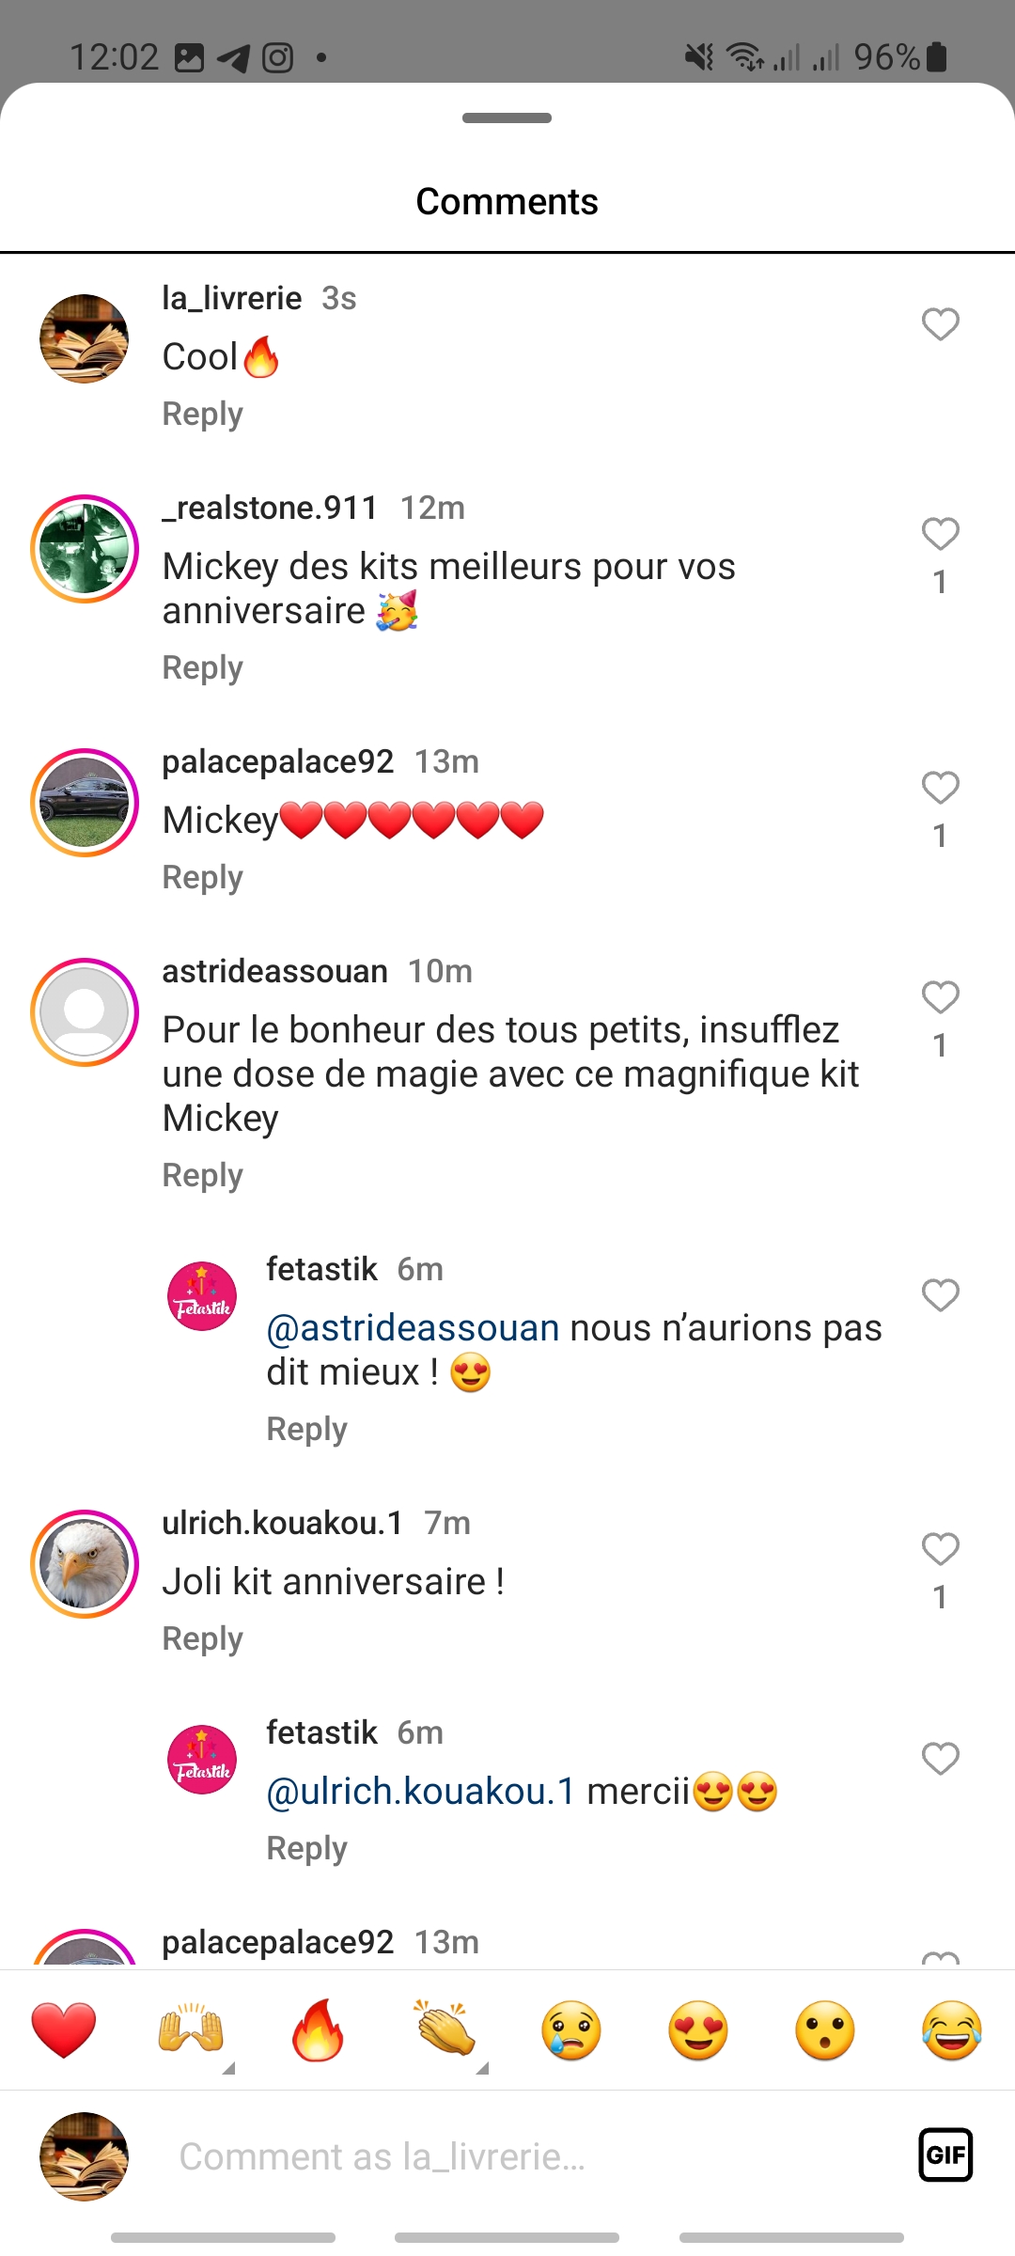1015x2256 pixels.
Task: Tap the fire quick-reaction emoji
Action: [318, 2029]
